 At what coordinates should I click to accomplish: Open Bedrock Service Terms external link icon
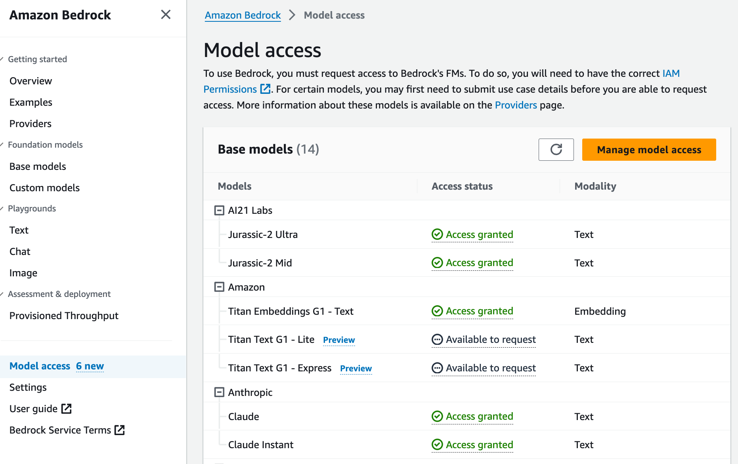click(x=120, y=430)
